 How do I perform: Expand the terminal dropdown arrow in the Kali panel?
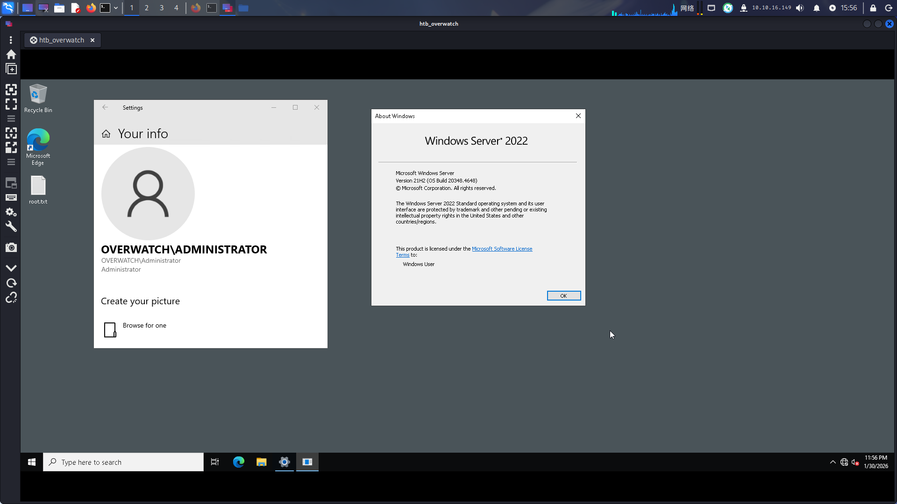[x=116, y=8]
